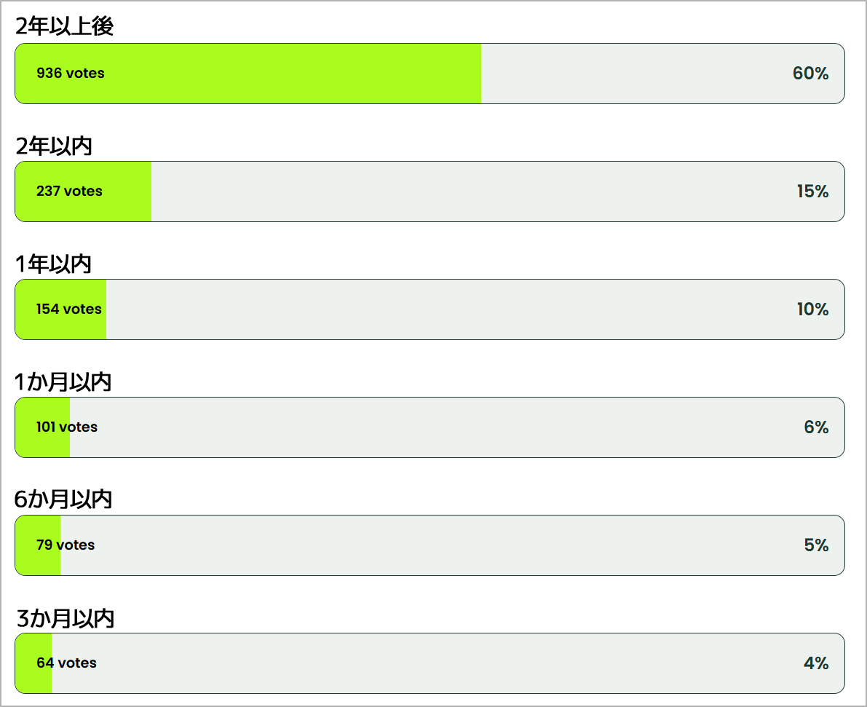Click the 5% result value
Image resolution: width=867 pixels, height=707 pixels.
point(816,545)
